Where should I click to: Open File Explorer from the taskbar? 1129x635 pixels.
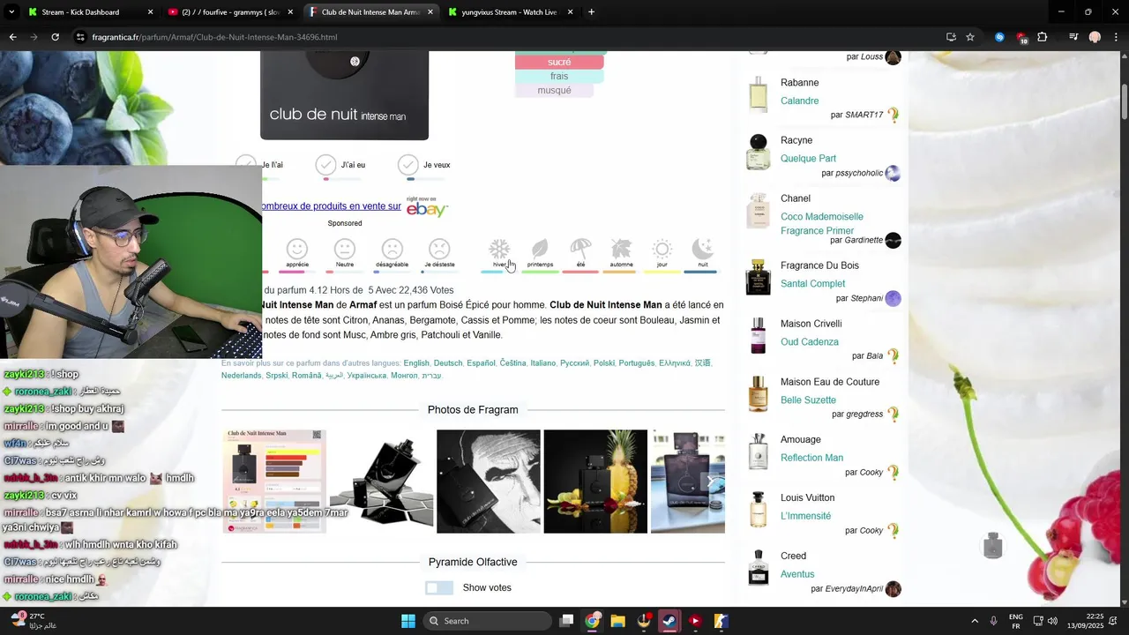[618, 621]
